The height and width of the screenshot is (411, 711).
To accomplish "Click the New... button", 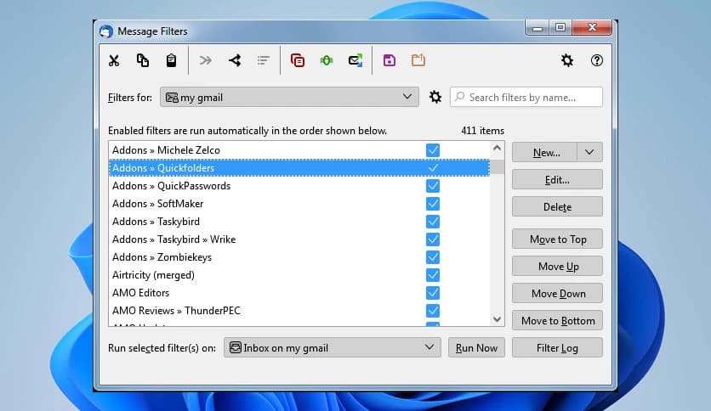I will point(545,153).
